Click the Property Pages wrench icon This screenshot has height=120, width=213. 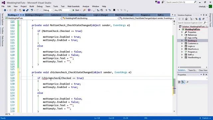[187, 82]
